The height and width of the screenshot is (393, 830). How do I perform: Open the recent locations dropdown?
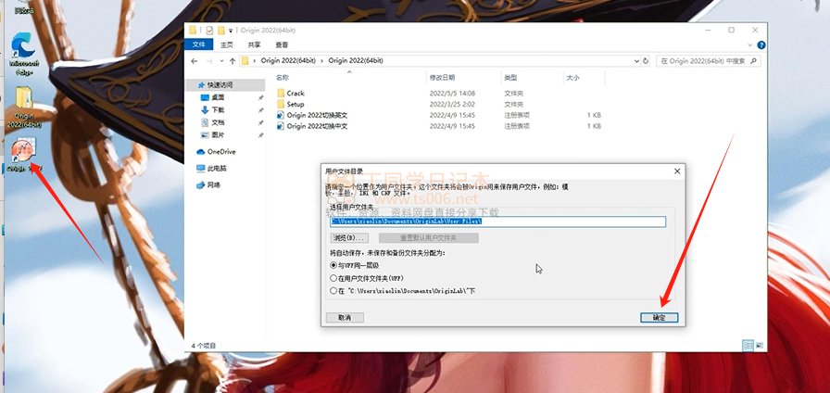coord(221,61)
